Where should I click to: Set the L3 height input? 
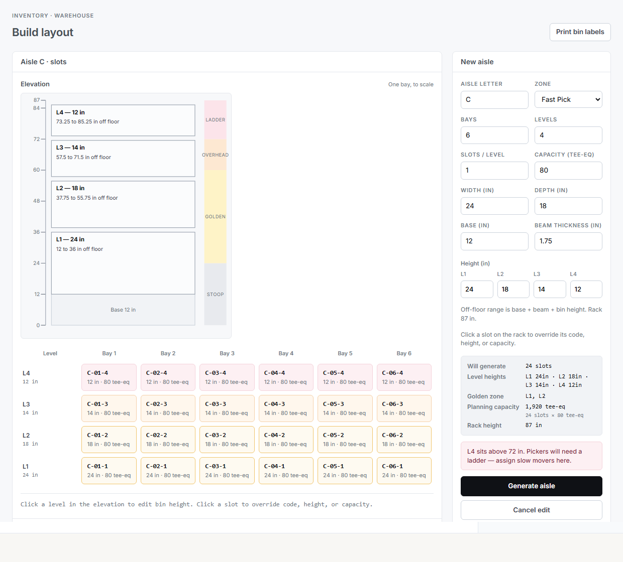pyautogui.click(x=550, y=289)
